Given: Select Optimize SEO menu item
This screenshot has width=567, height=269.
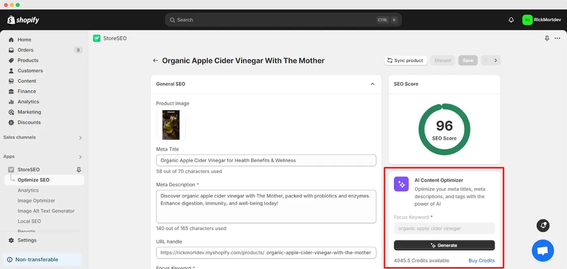Looking at the screenshot, I should click(44, 180).
